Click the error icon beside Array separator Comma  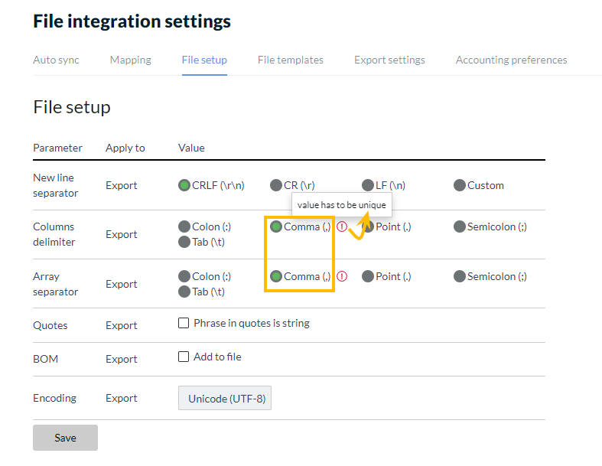click(x=342, y=276)
